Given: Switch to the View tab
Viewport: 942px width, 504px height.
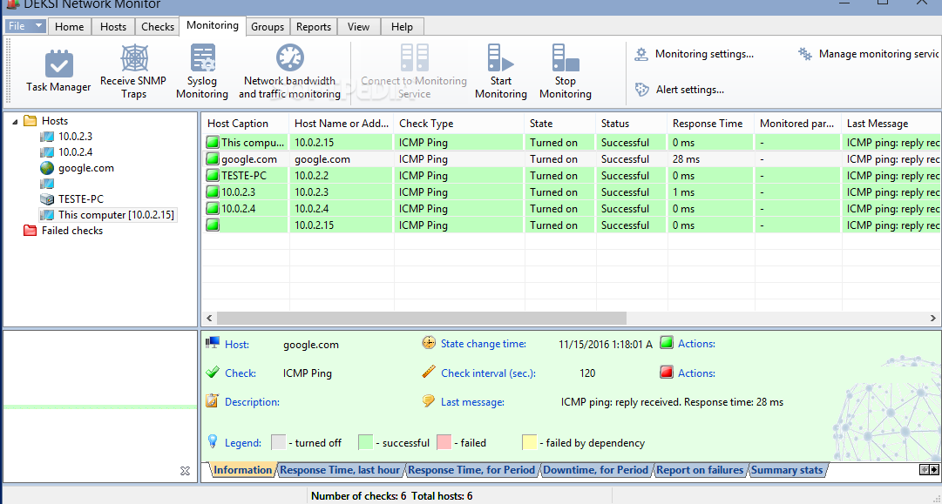Looking at the screenshot, I should point(358,26).
